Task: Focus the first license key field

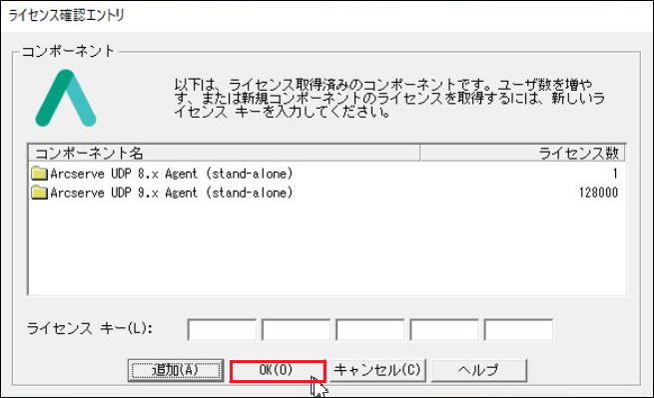Action: coord(222,330)
